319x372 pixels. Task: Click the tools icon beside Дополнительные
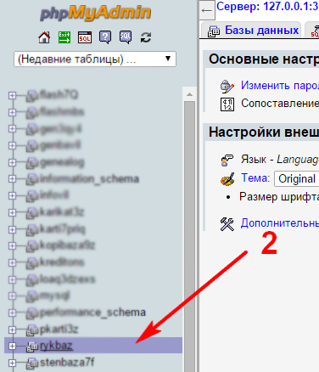point(227,224)
